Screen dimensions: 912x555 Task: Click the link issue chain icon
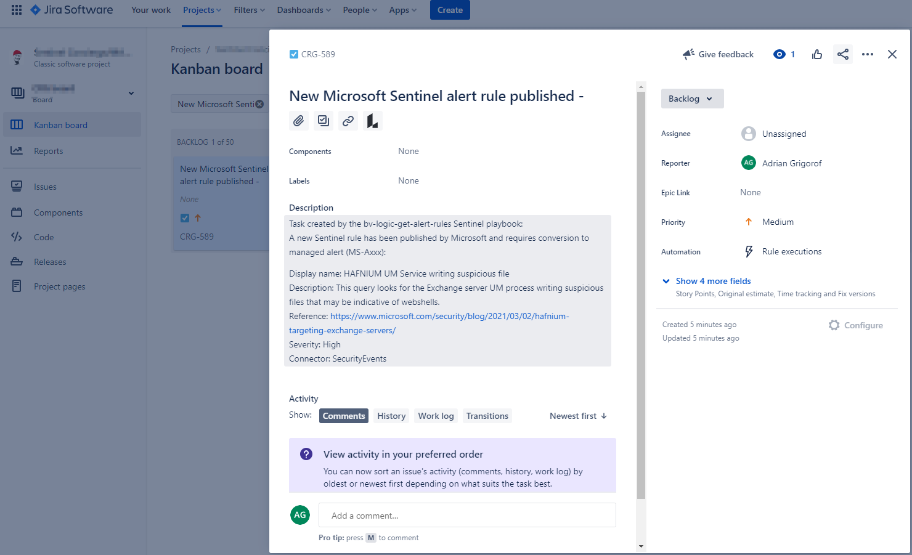click(x=348, y=121)
